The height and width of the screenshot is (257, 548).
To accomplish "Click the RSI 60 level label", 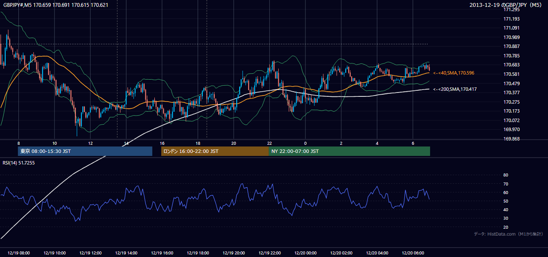I will [506, 192].
